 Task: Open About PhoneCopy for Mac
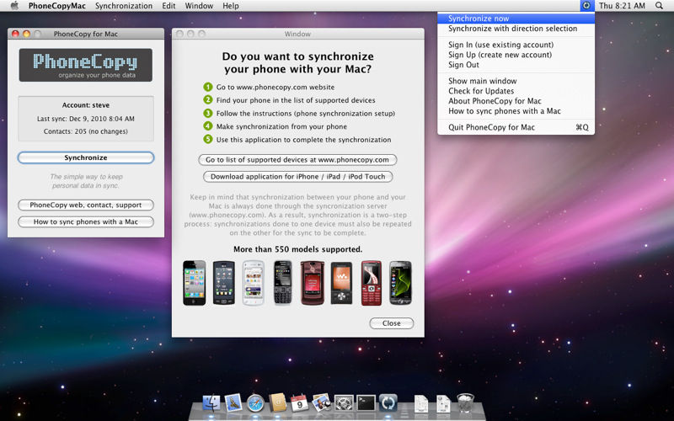pyautogui.click(x=516, y=100)
